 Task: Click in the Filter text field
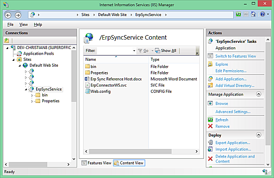point(115,51)
